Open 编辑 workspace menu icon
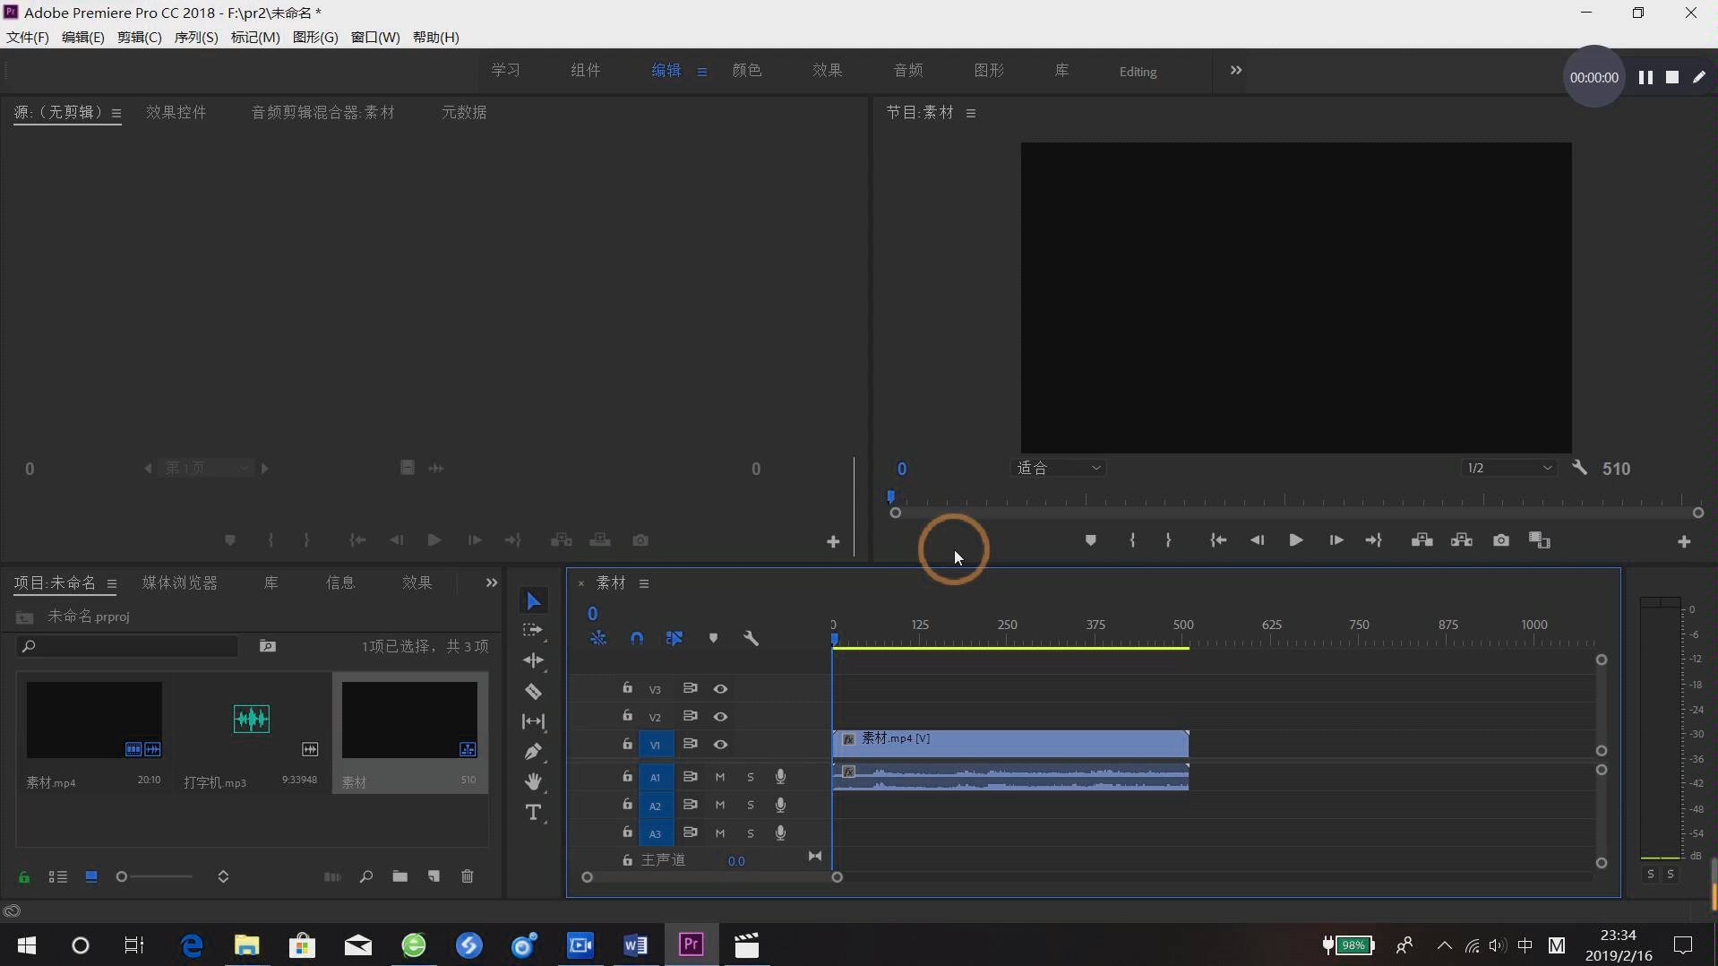The height and width of the screenshot is (966, 1718). click(x=702, y=72)
